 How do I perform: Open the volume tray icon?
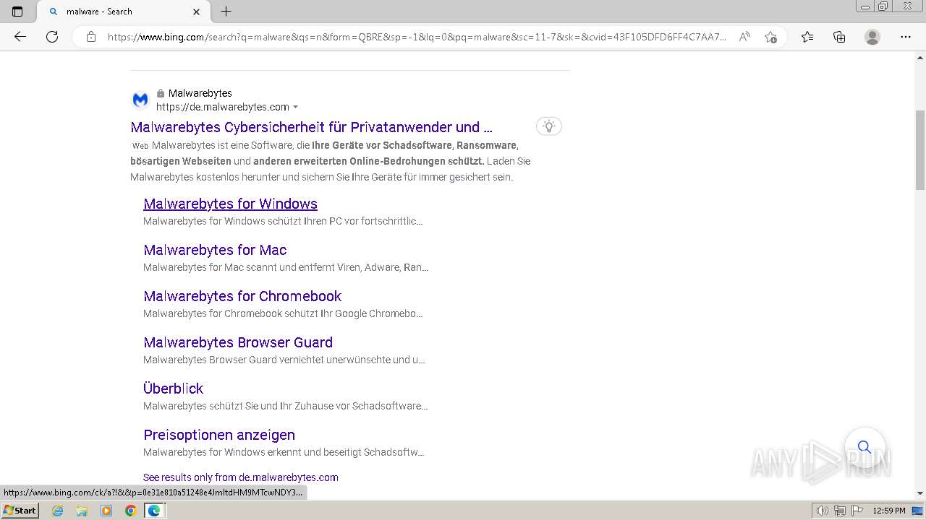[823, 511]
